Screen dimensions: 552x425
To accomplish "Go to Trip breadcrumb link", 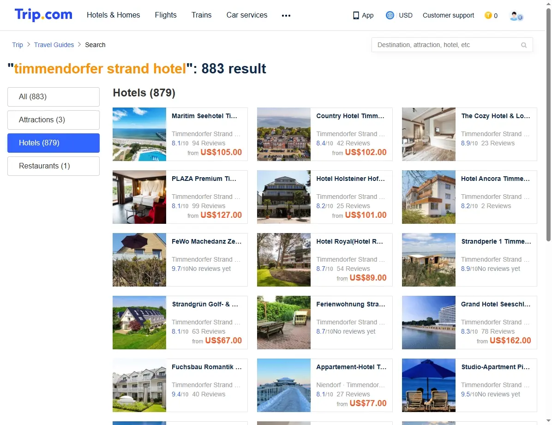I will pos(17,45).
